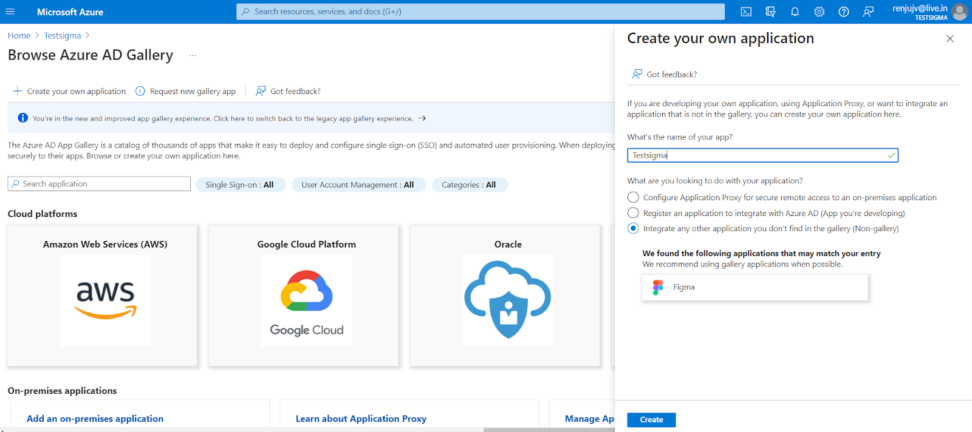This screenshot has width=972, height=432.
Task: Select the Figma suggested application
Action: click(755, 288)
